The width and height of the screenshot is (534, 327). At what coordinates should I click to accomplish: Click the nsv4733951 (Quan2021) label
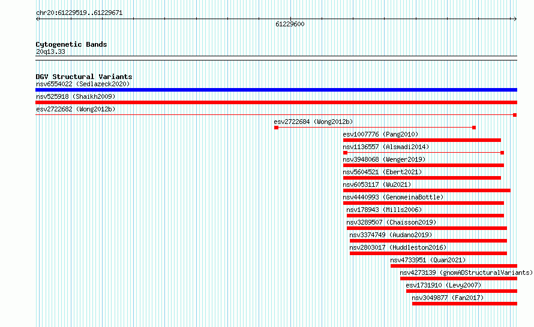tap(428, 260)
